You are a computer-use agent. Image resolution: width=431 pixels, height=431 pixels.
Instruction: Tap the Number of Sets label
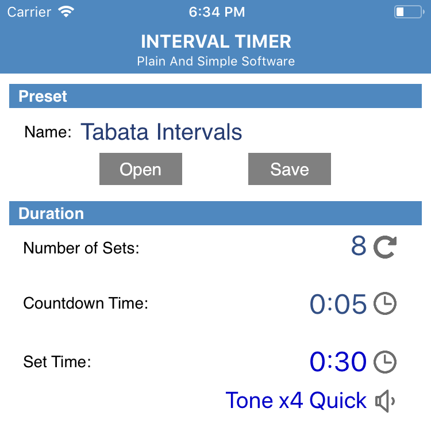pos(82,248)
